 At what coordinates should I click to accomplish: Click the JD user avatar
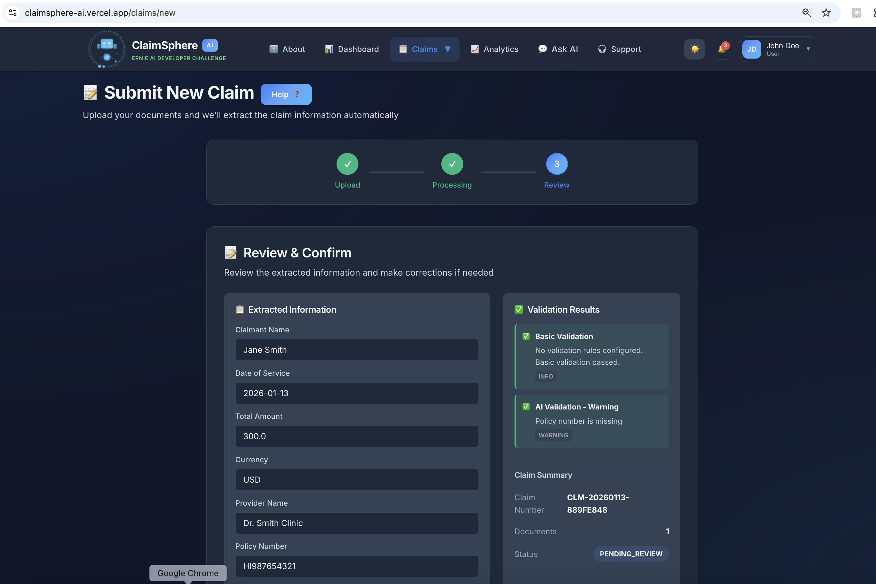click(751, 49)
